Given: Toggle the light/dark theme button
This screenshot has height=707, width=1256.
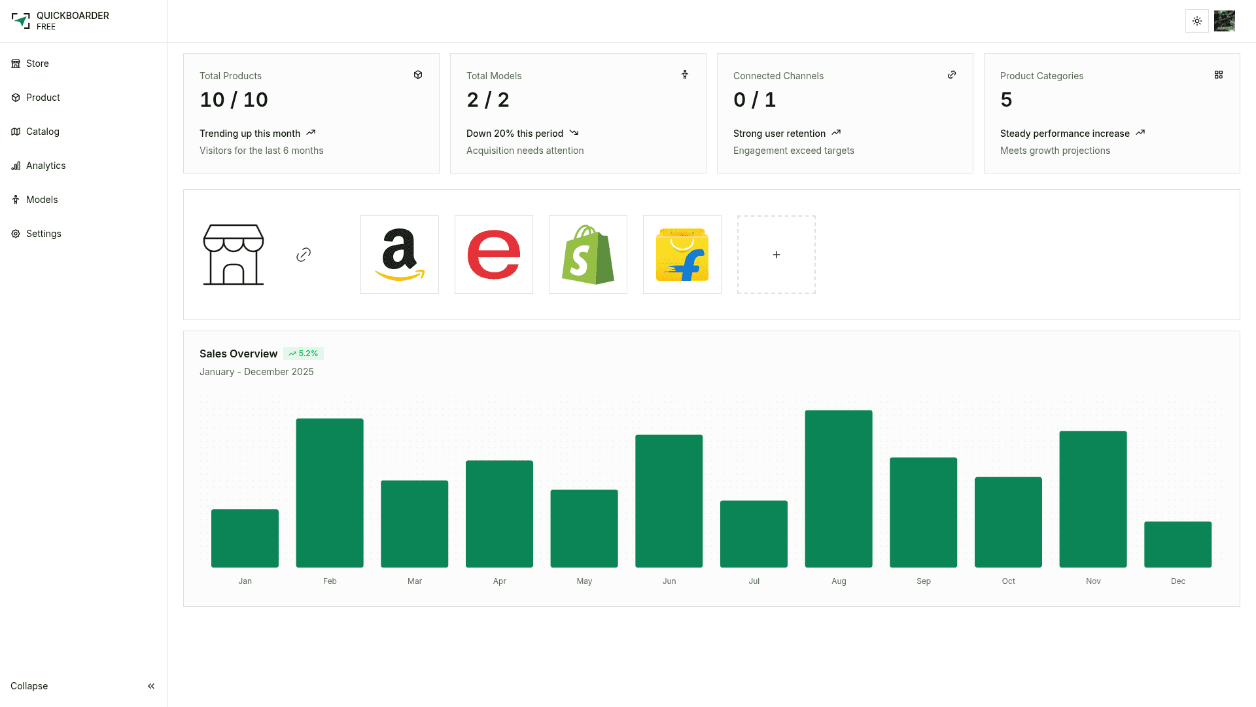Looking at the screenshot, I should [1196, 21].
